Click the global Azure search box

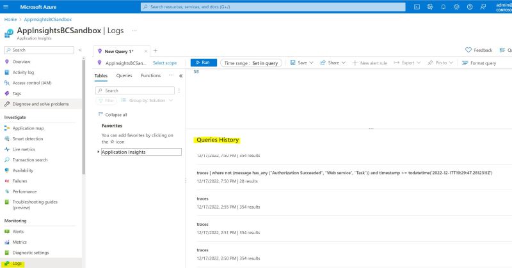pyautogui.click(x=273, y=7)
